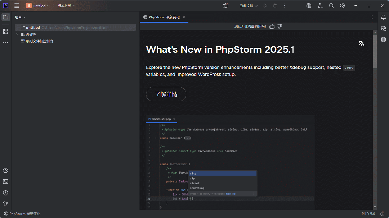Click the PhpStorm logo icon

5,5
